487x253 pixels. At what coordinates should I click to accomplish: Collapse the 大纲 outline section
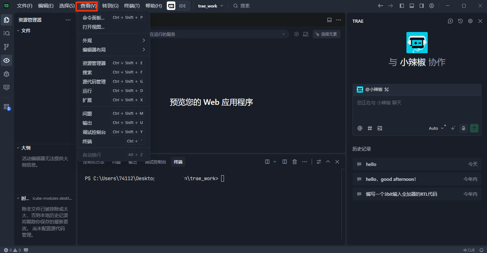(18, 148)
